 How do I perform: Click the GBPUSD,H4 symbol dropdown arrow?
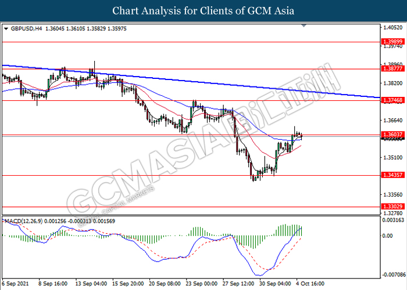click(x=6, y=29)
